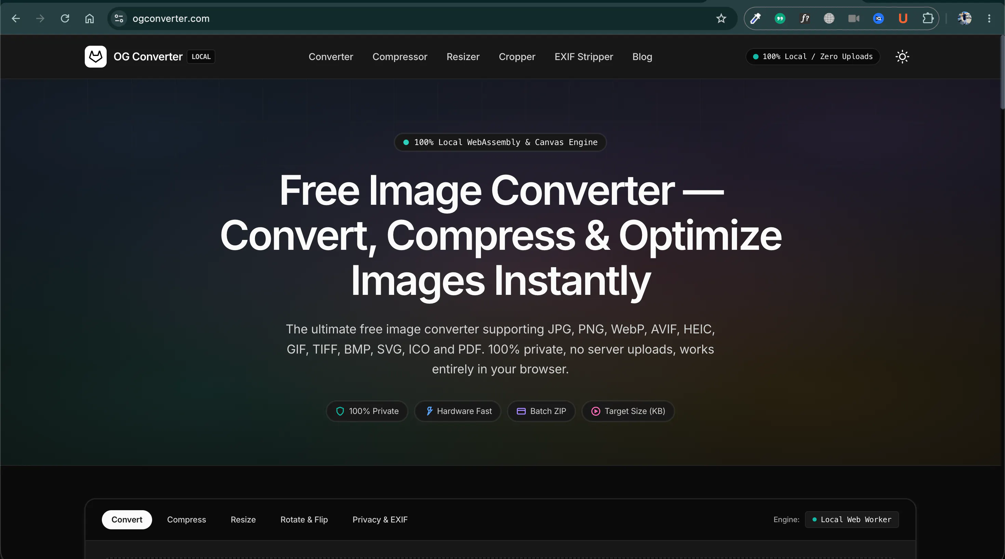Click the browser forward arrow
Viewport: 1005px width, 559px height.
pyautogui.click(x=40, y=18)
